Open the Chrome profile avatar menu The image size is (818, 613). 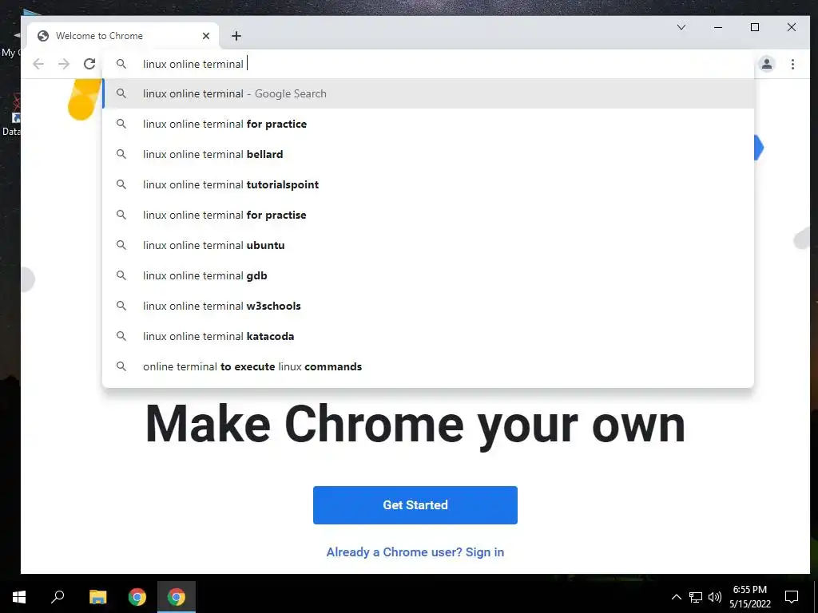(766, 64)
